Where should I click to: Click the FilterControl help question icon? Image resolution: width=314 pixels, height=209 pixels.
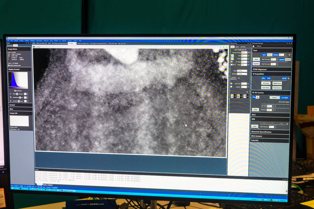[x=245, y=96]
